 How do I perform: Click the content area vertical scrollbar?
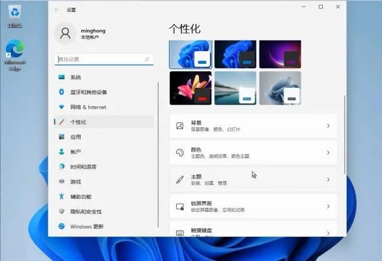click(x=345, y=135)
